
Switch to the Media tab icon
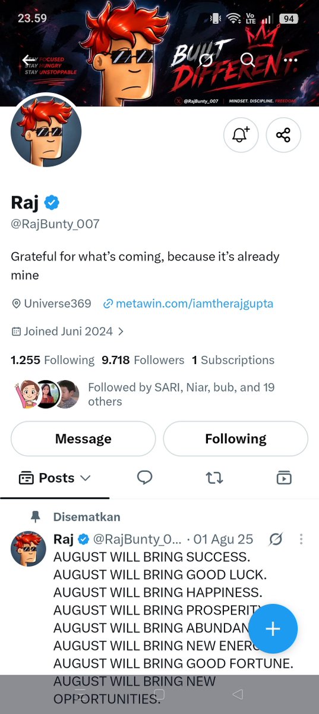[x=284, y=478]
